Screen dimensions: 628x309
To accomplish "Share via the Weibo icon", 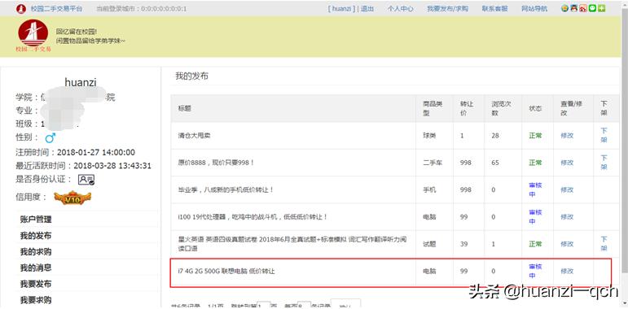I will (x=583, y=8).
